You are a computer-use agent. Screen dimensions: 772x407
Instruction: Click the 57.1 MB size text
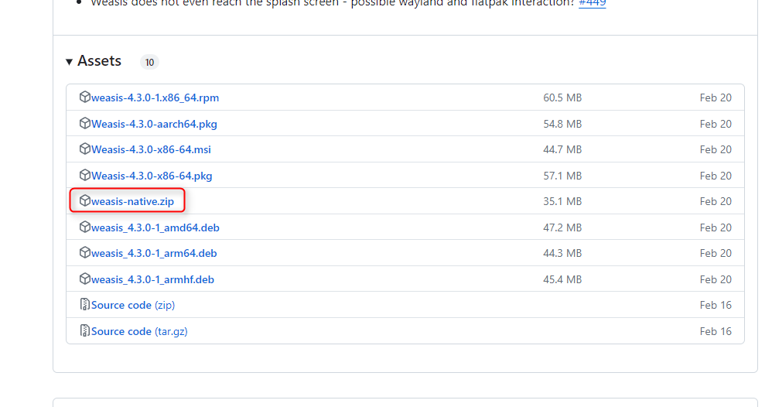[562, 176]
